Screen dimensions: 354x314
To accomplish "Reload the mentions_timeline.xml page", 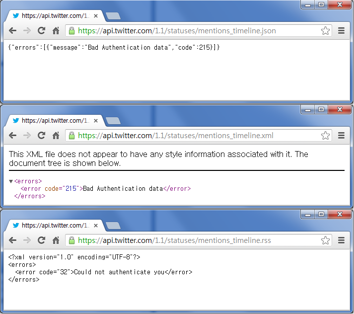I will [x=41, y=135].
